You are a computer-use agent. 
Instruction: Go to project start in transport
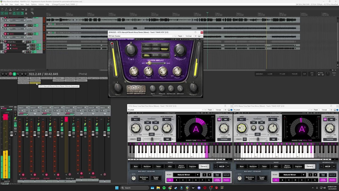point(3,74)
